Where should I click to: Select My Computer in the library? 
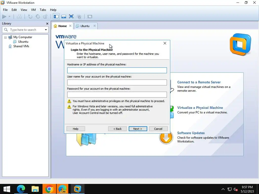point(23,37)
